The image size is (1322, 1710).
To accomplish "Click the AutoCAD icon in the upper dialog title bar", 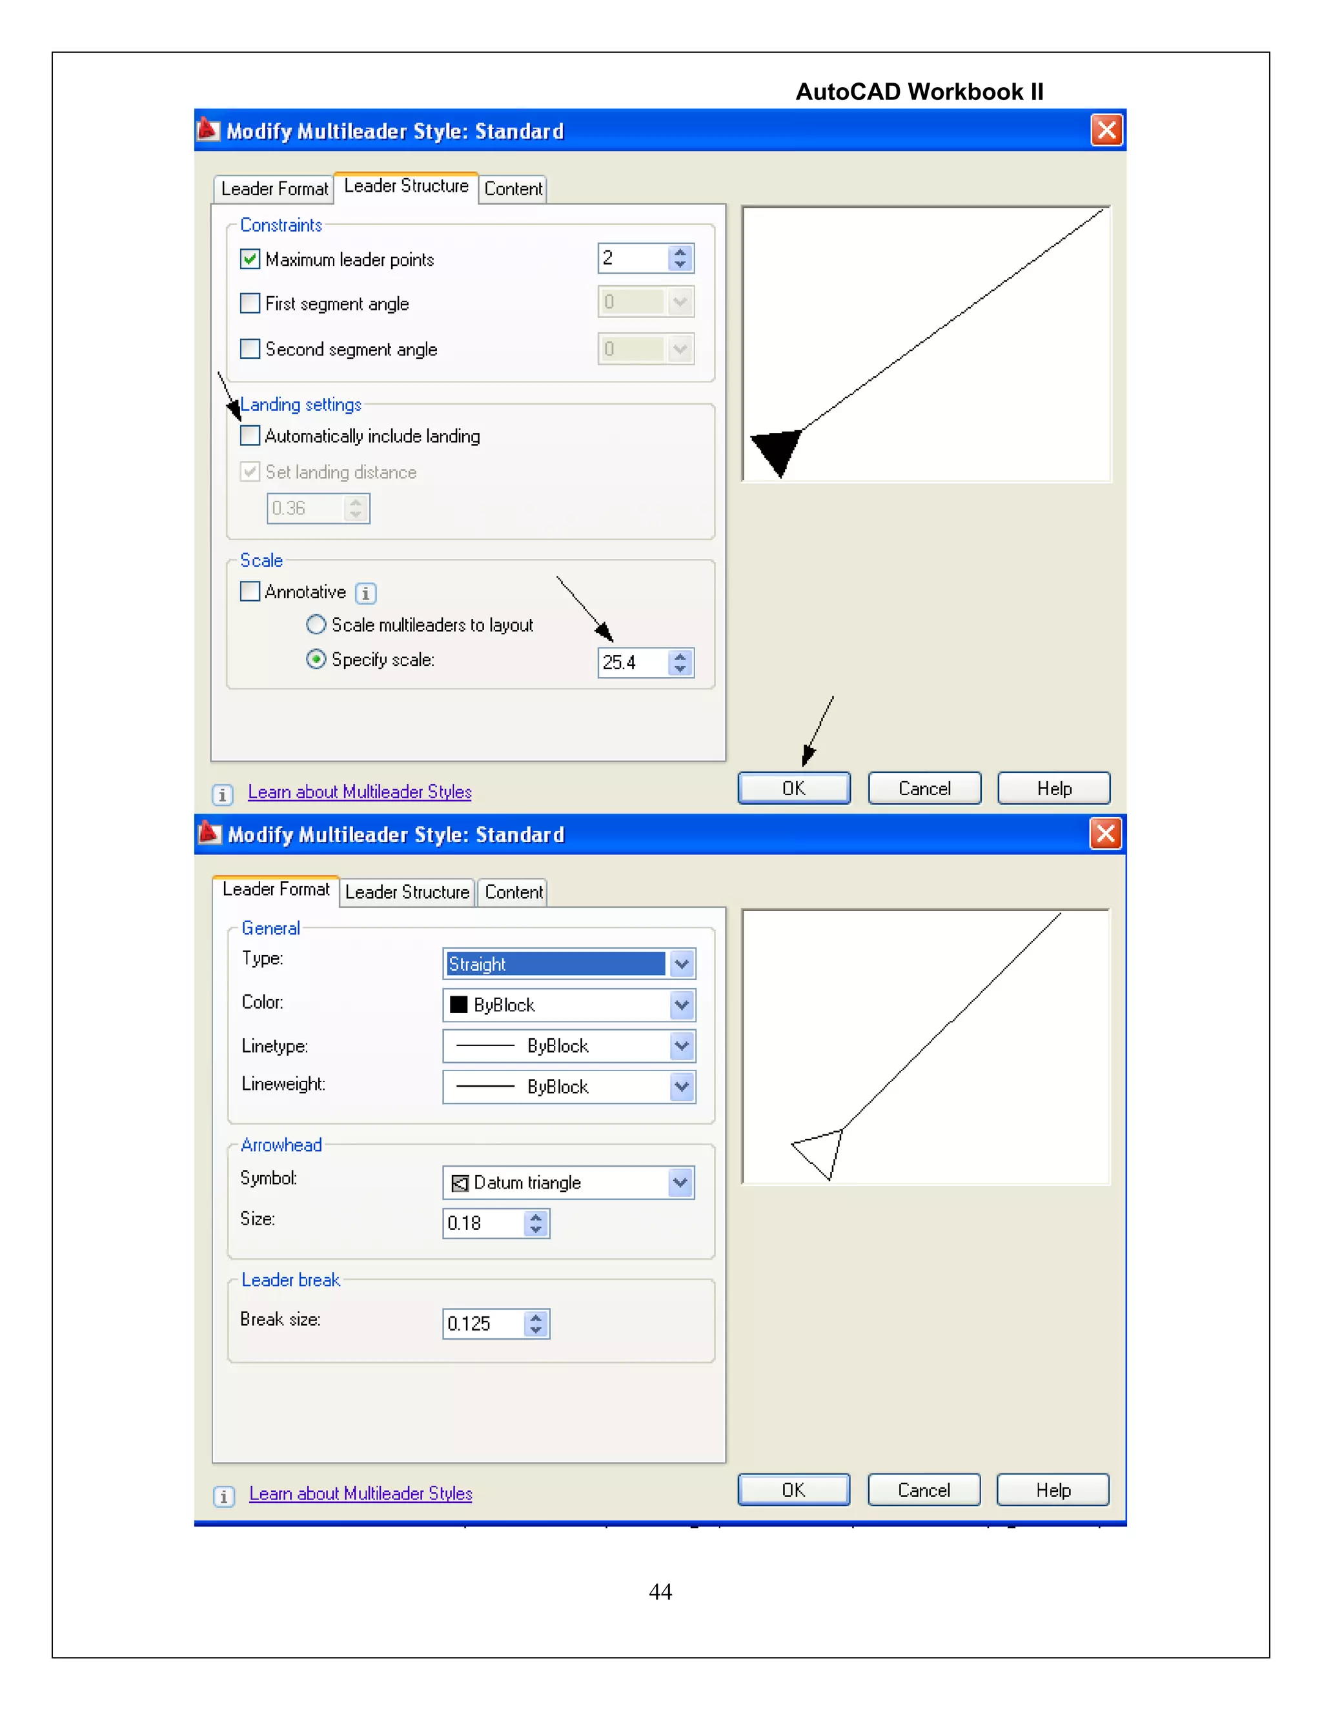I will click(208, 129).
